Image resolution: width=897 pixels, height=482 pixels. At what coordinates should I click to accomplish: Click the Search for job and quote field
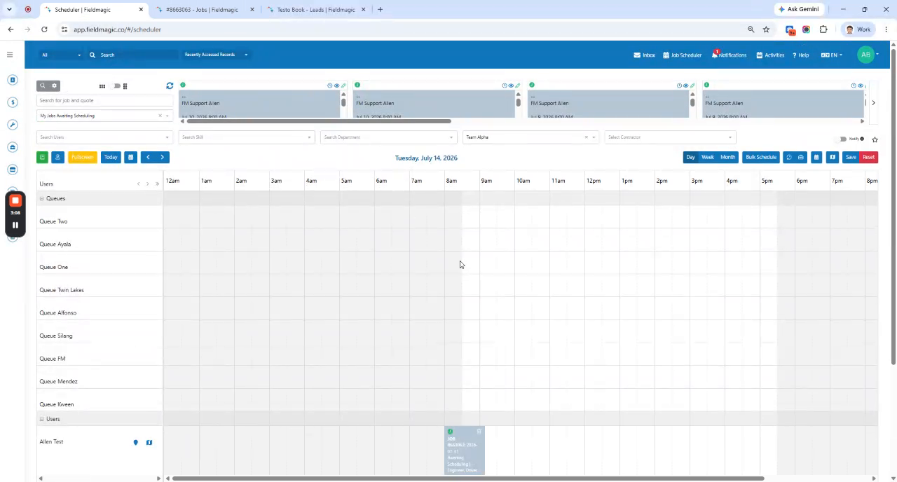pos(104,100)
